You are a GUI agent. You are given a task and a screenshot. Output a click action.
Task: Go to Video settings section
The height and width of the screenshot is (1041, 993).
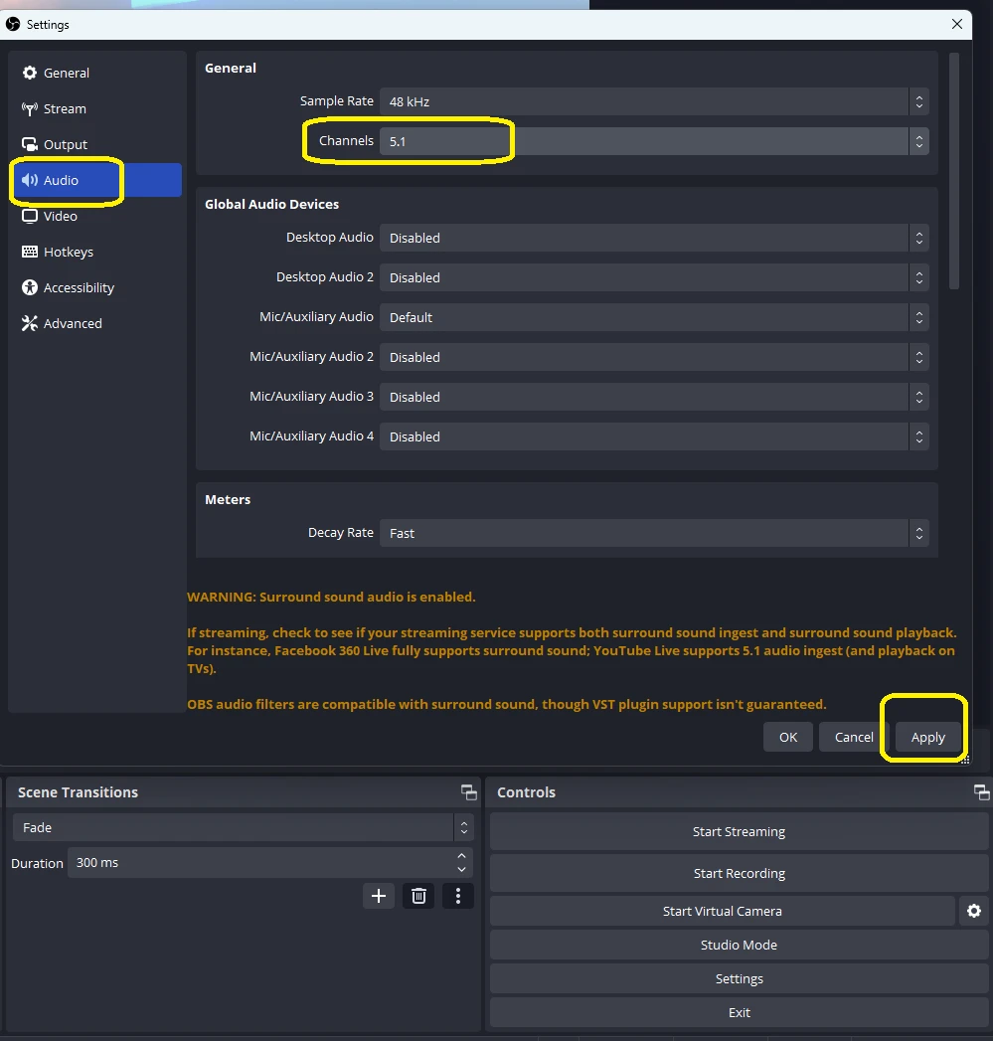[60, 216]
